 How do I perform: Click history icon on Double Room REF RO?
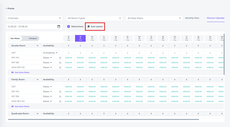[x=60, y=58]
